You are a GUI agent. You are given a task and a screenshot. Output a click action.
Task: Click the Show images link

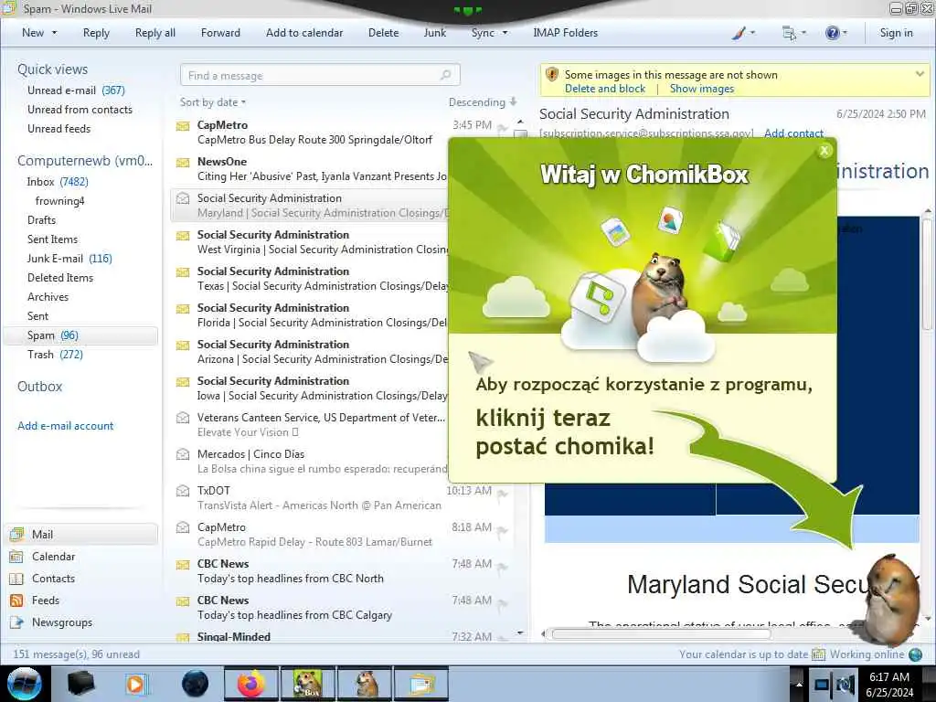702,89
